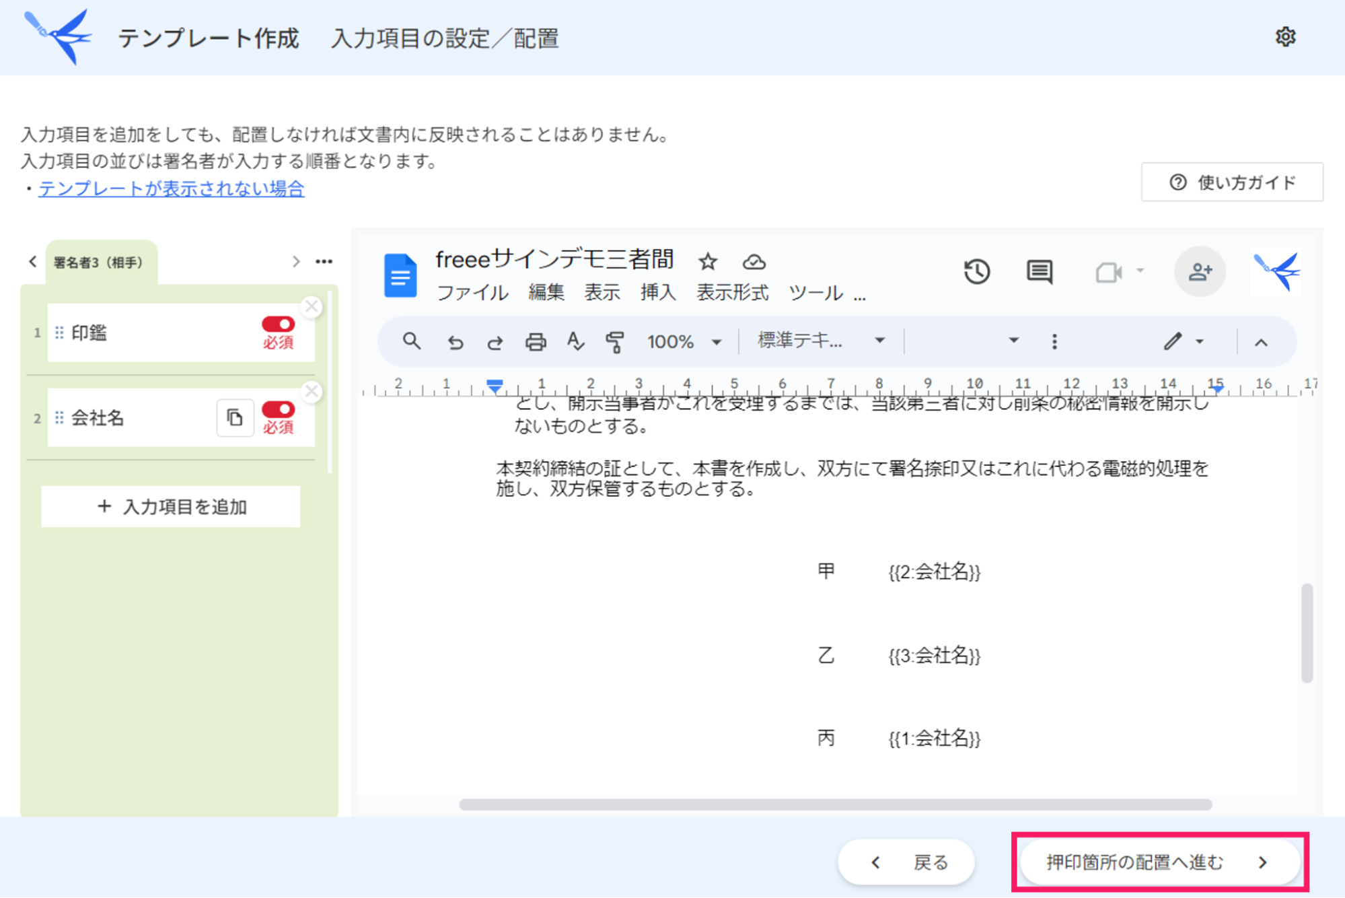The width and height of the screenshot is (1345, 898).
Task: Click the 戻る button
Action: click(906, 862)
